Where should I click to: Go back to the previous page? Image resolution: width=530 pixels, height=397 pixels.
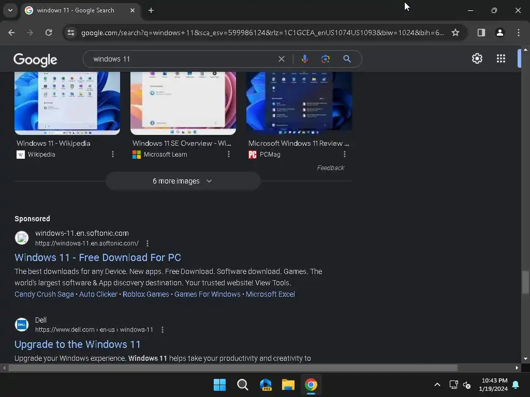click(x=11, y=33)
